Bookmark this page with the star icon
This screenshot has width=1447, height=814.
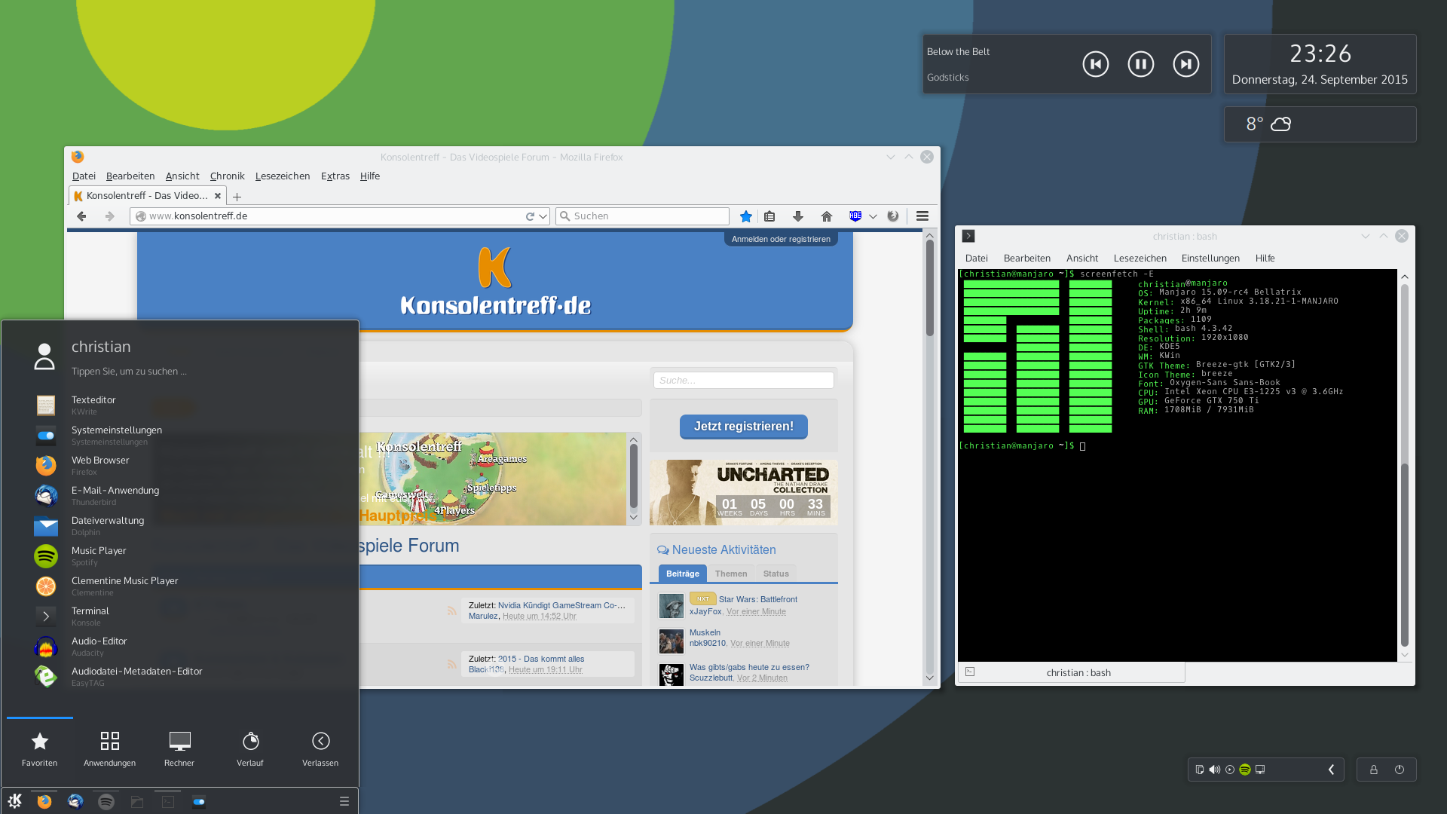pos(746,216)
